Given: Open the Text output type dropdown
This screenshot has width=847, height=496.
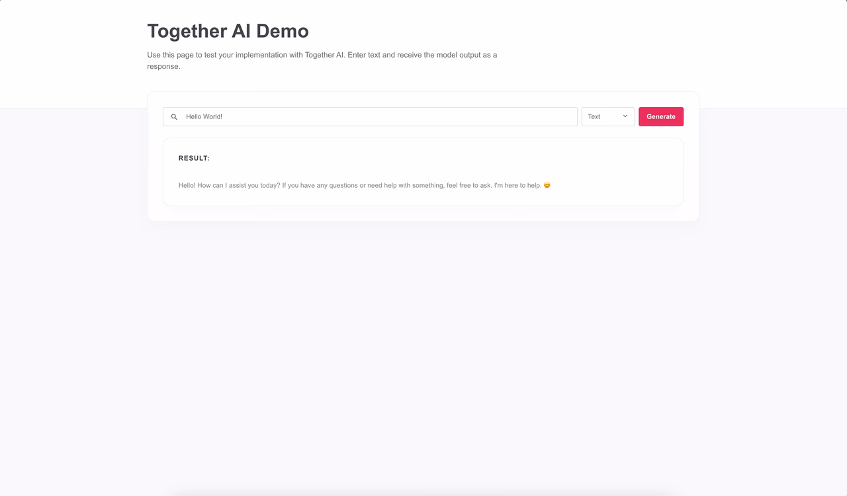Looking at the screenshot, I should pyautogui.click(x=608, y=116).
